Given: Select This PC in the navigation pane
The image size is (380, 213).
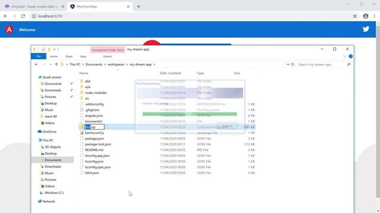Looking at the screenshot, I should click(x=47, y=140).
